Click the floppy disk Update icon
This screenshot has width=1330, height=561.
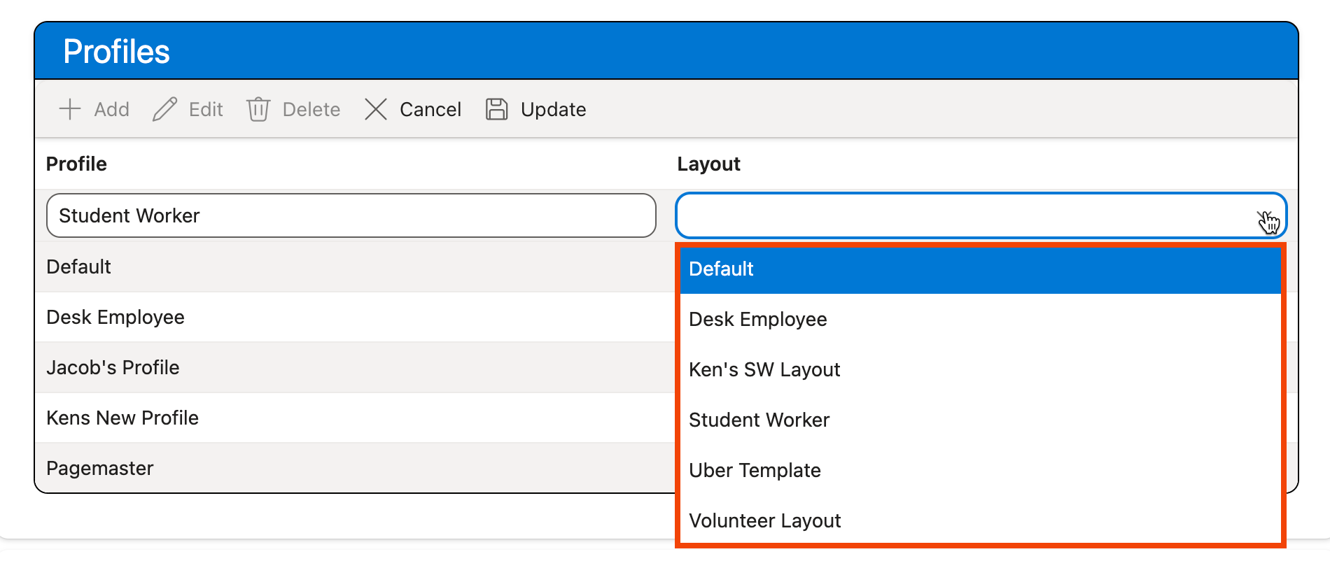tap(496, 109)
